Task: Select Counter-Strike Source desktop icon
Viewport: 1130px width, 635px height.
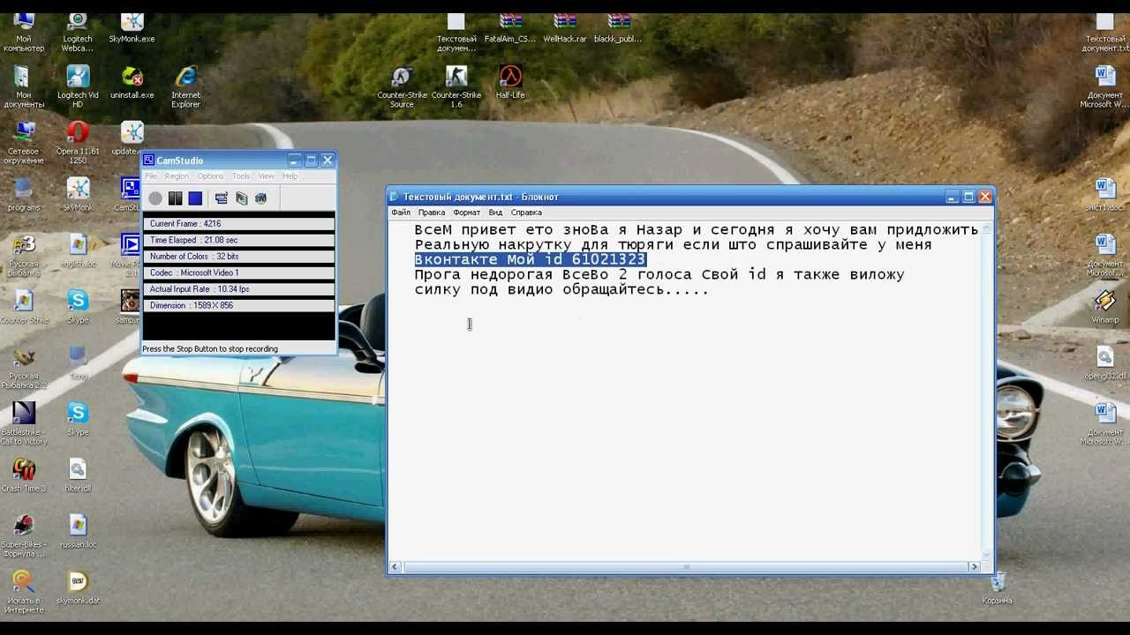Action: (x=402, y=87)
